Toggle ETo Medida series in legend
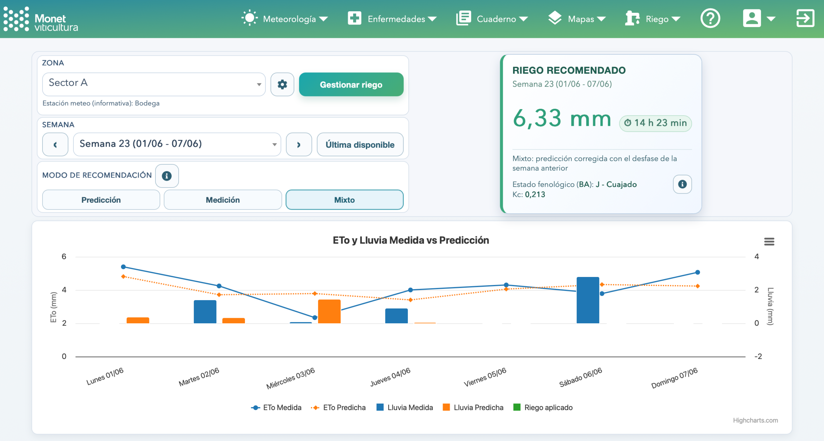824x441 pixels. point(276,408)
